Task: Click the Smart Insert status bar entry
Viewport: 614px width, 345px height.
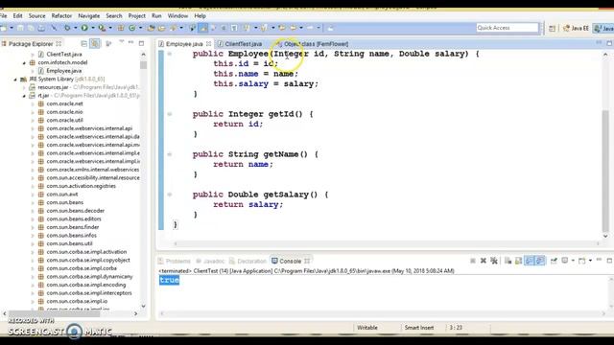Action: [x=419, y=328]
